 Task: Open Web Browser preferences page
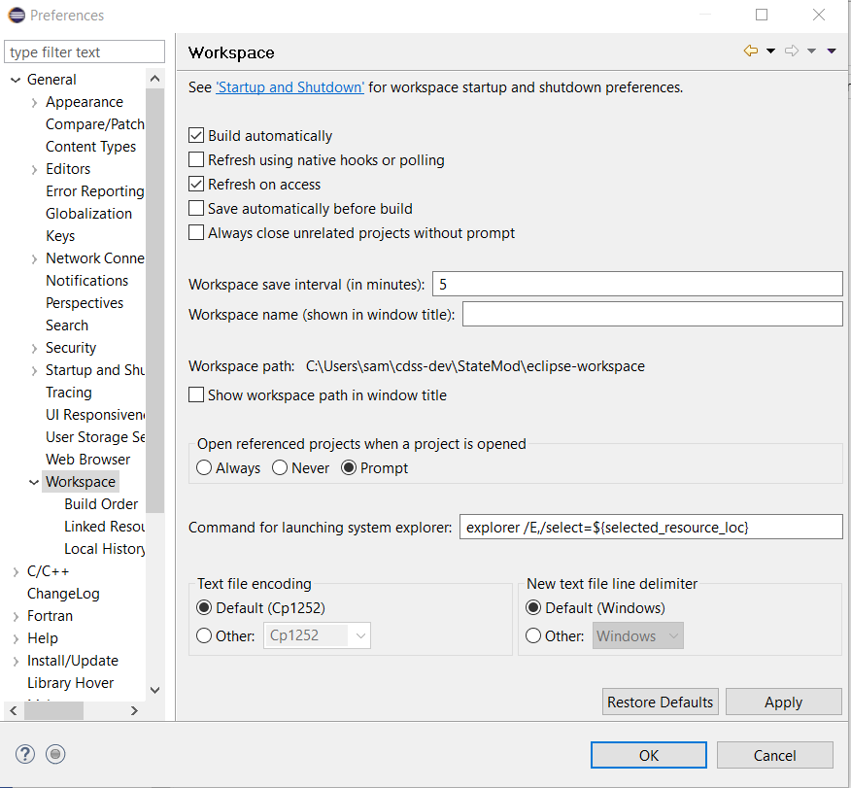point(88,460)
